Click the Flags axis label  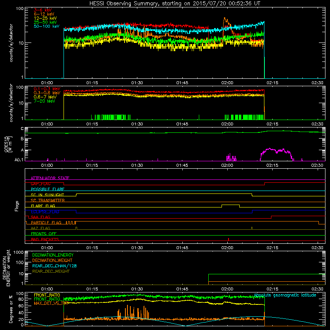pyautogui.click(x=16, y=206)
